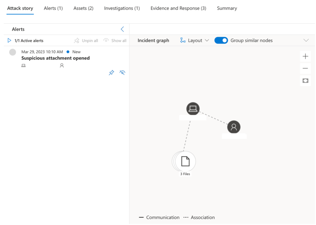Open Evidence and Response (3) tab
Image resolution: width=316 pixels, height=225 pixels.
click(x=178, y=8)
